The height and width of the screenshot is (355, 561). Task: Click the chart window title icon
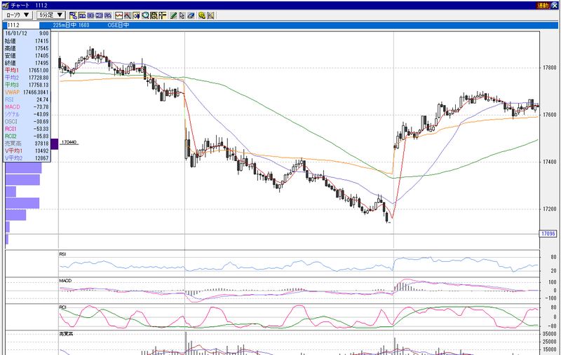[5, 6]
